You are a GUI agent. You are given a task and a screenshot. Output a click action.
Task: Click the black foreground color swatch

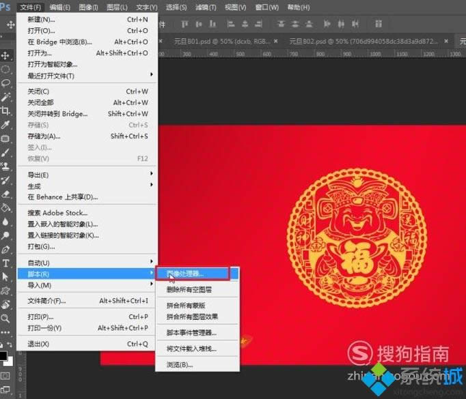[3, 356]
